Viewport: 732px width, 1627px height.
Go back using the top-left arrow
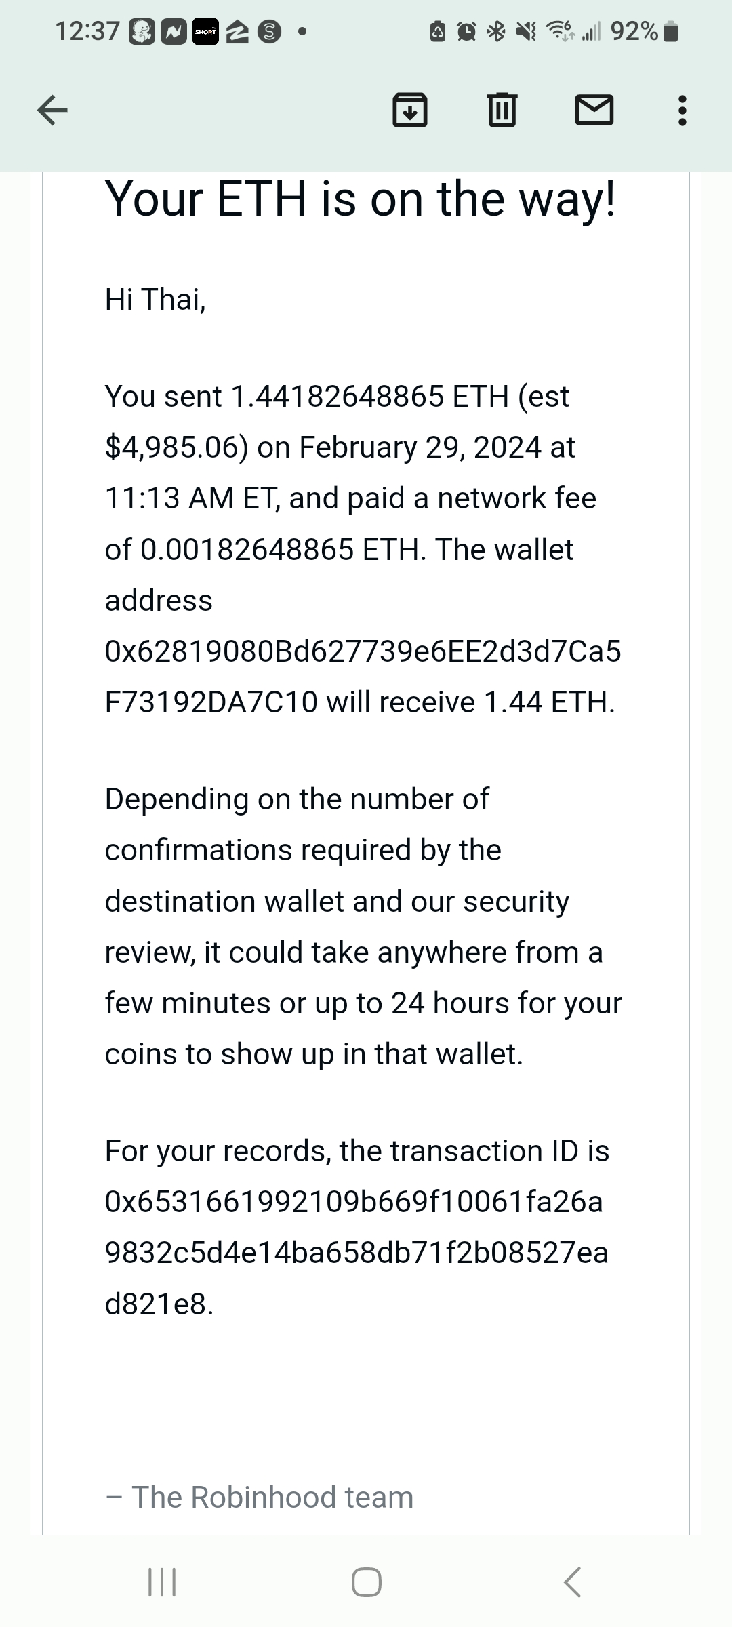(x=52, y=110)
